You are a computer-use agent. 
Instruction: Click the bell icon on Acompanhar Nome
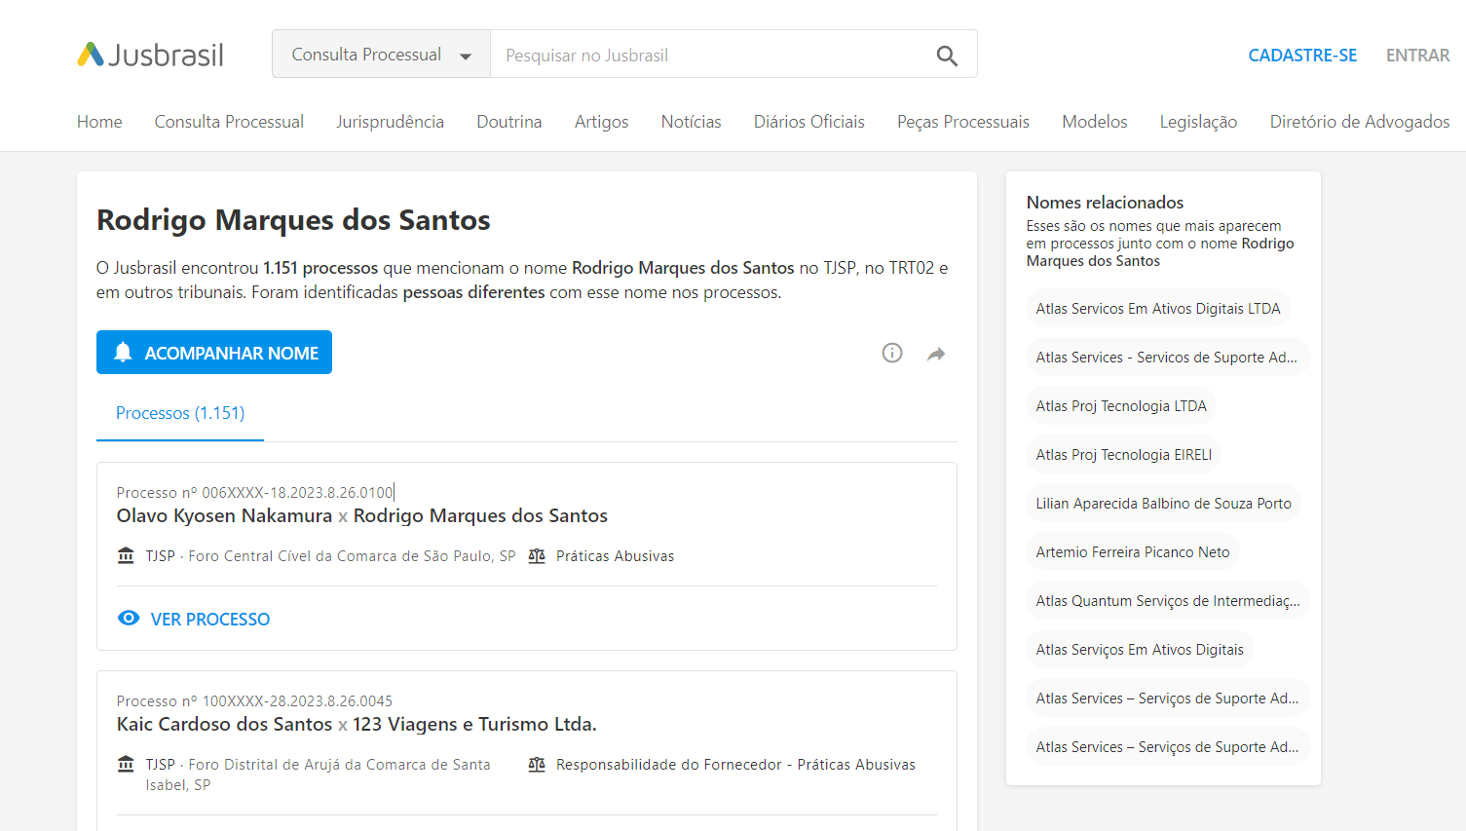(123, 353)
